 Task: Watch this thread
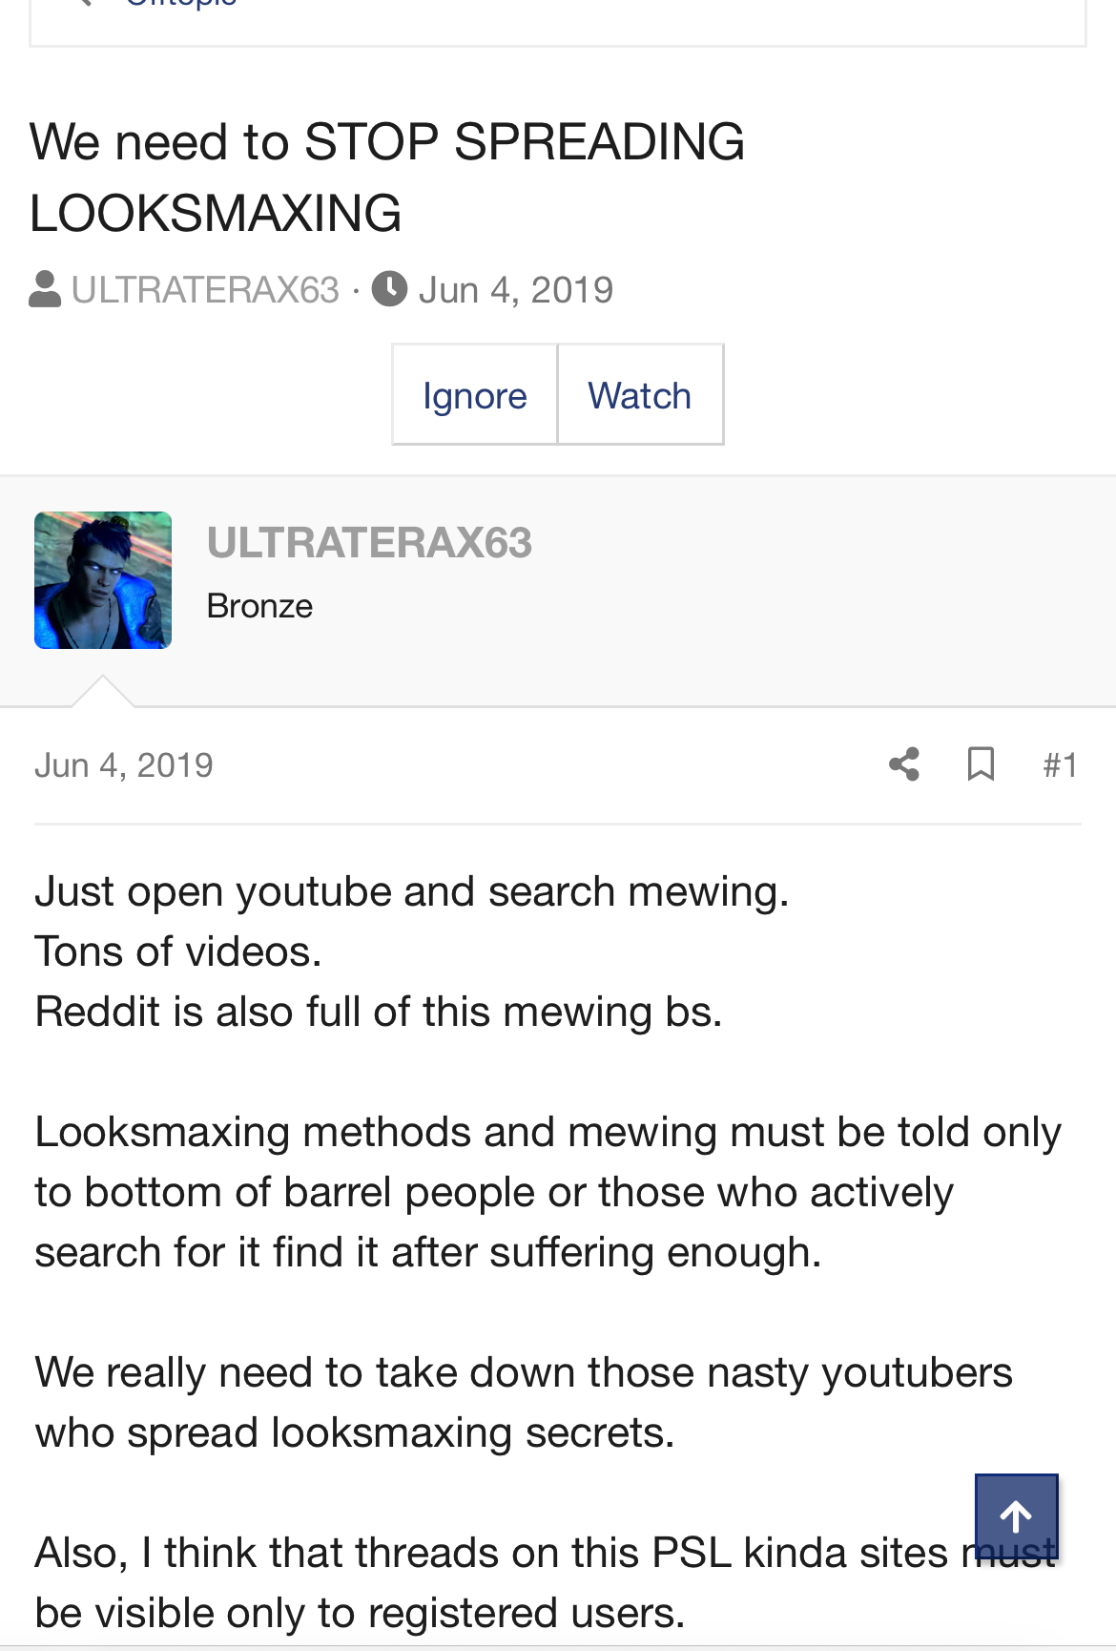click(x=639, y=395)
